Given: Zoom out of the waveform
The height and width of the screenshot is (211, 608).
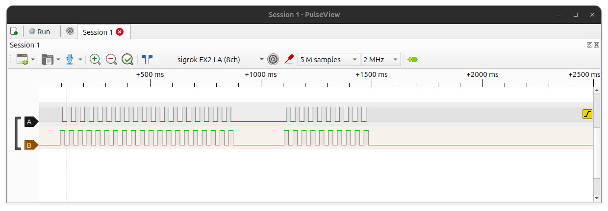Looking at the screenshot, I should [111, 60].
